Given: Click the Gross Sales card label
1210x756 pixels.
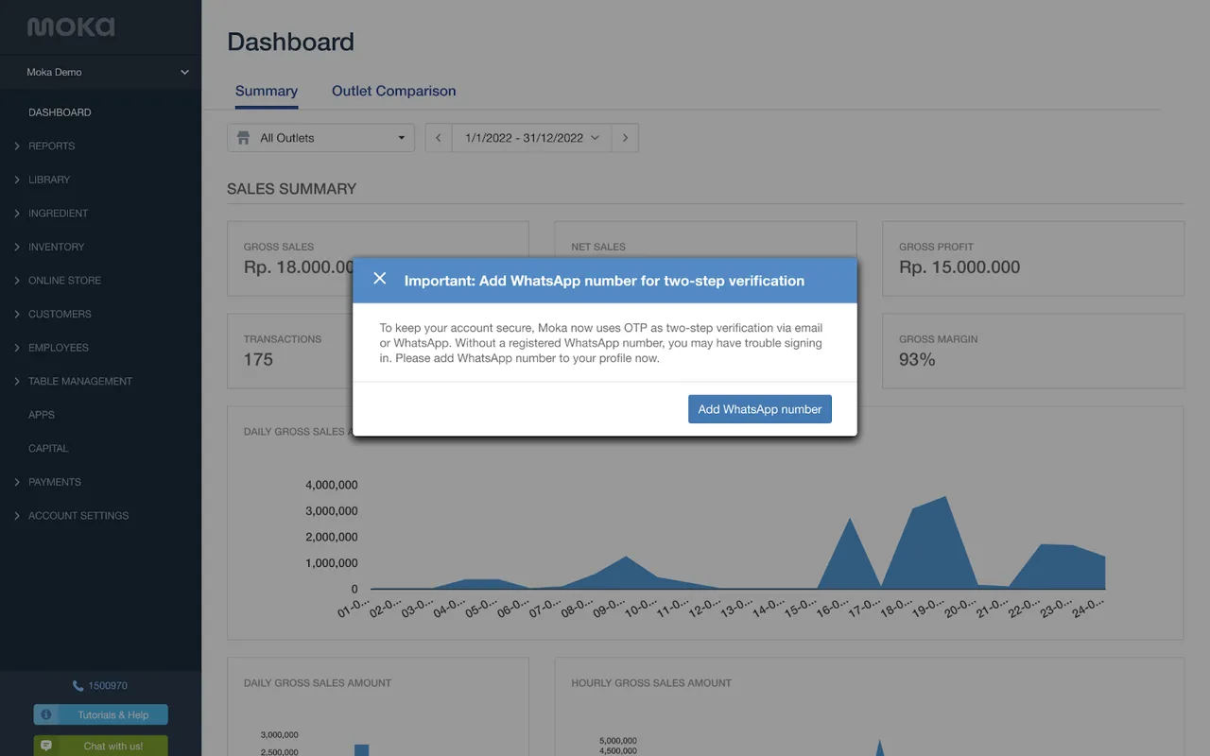Looking at the screenshot, I should pos(279,247).
